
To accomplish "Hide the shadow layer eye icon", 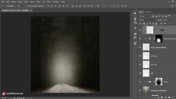I will 140,30.
